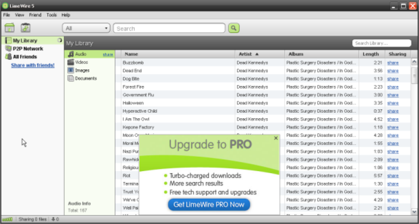Open the View menu
Image resolution: width=419 pixels, height=224 pixels.
pos(19,15)
